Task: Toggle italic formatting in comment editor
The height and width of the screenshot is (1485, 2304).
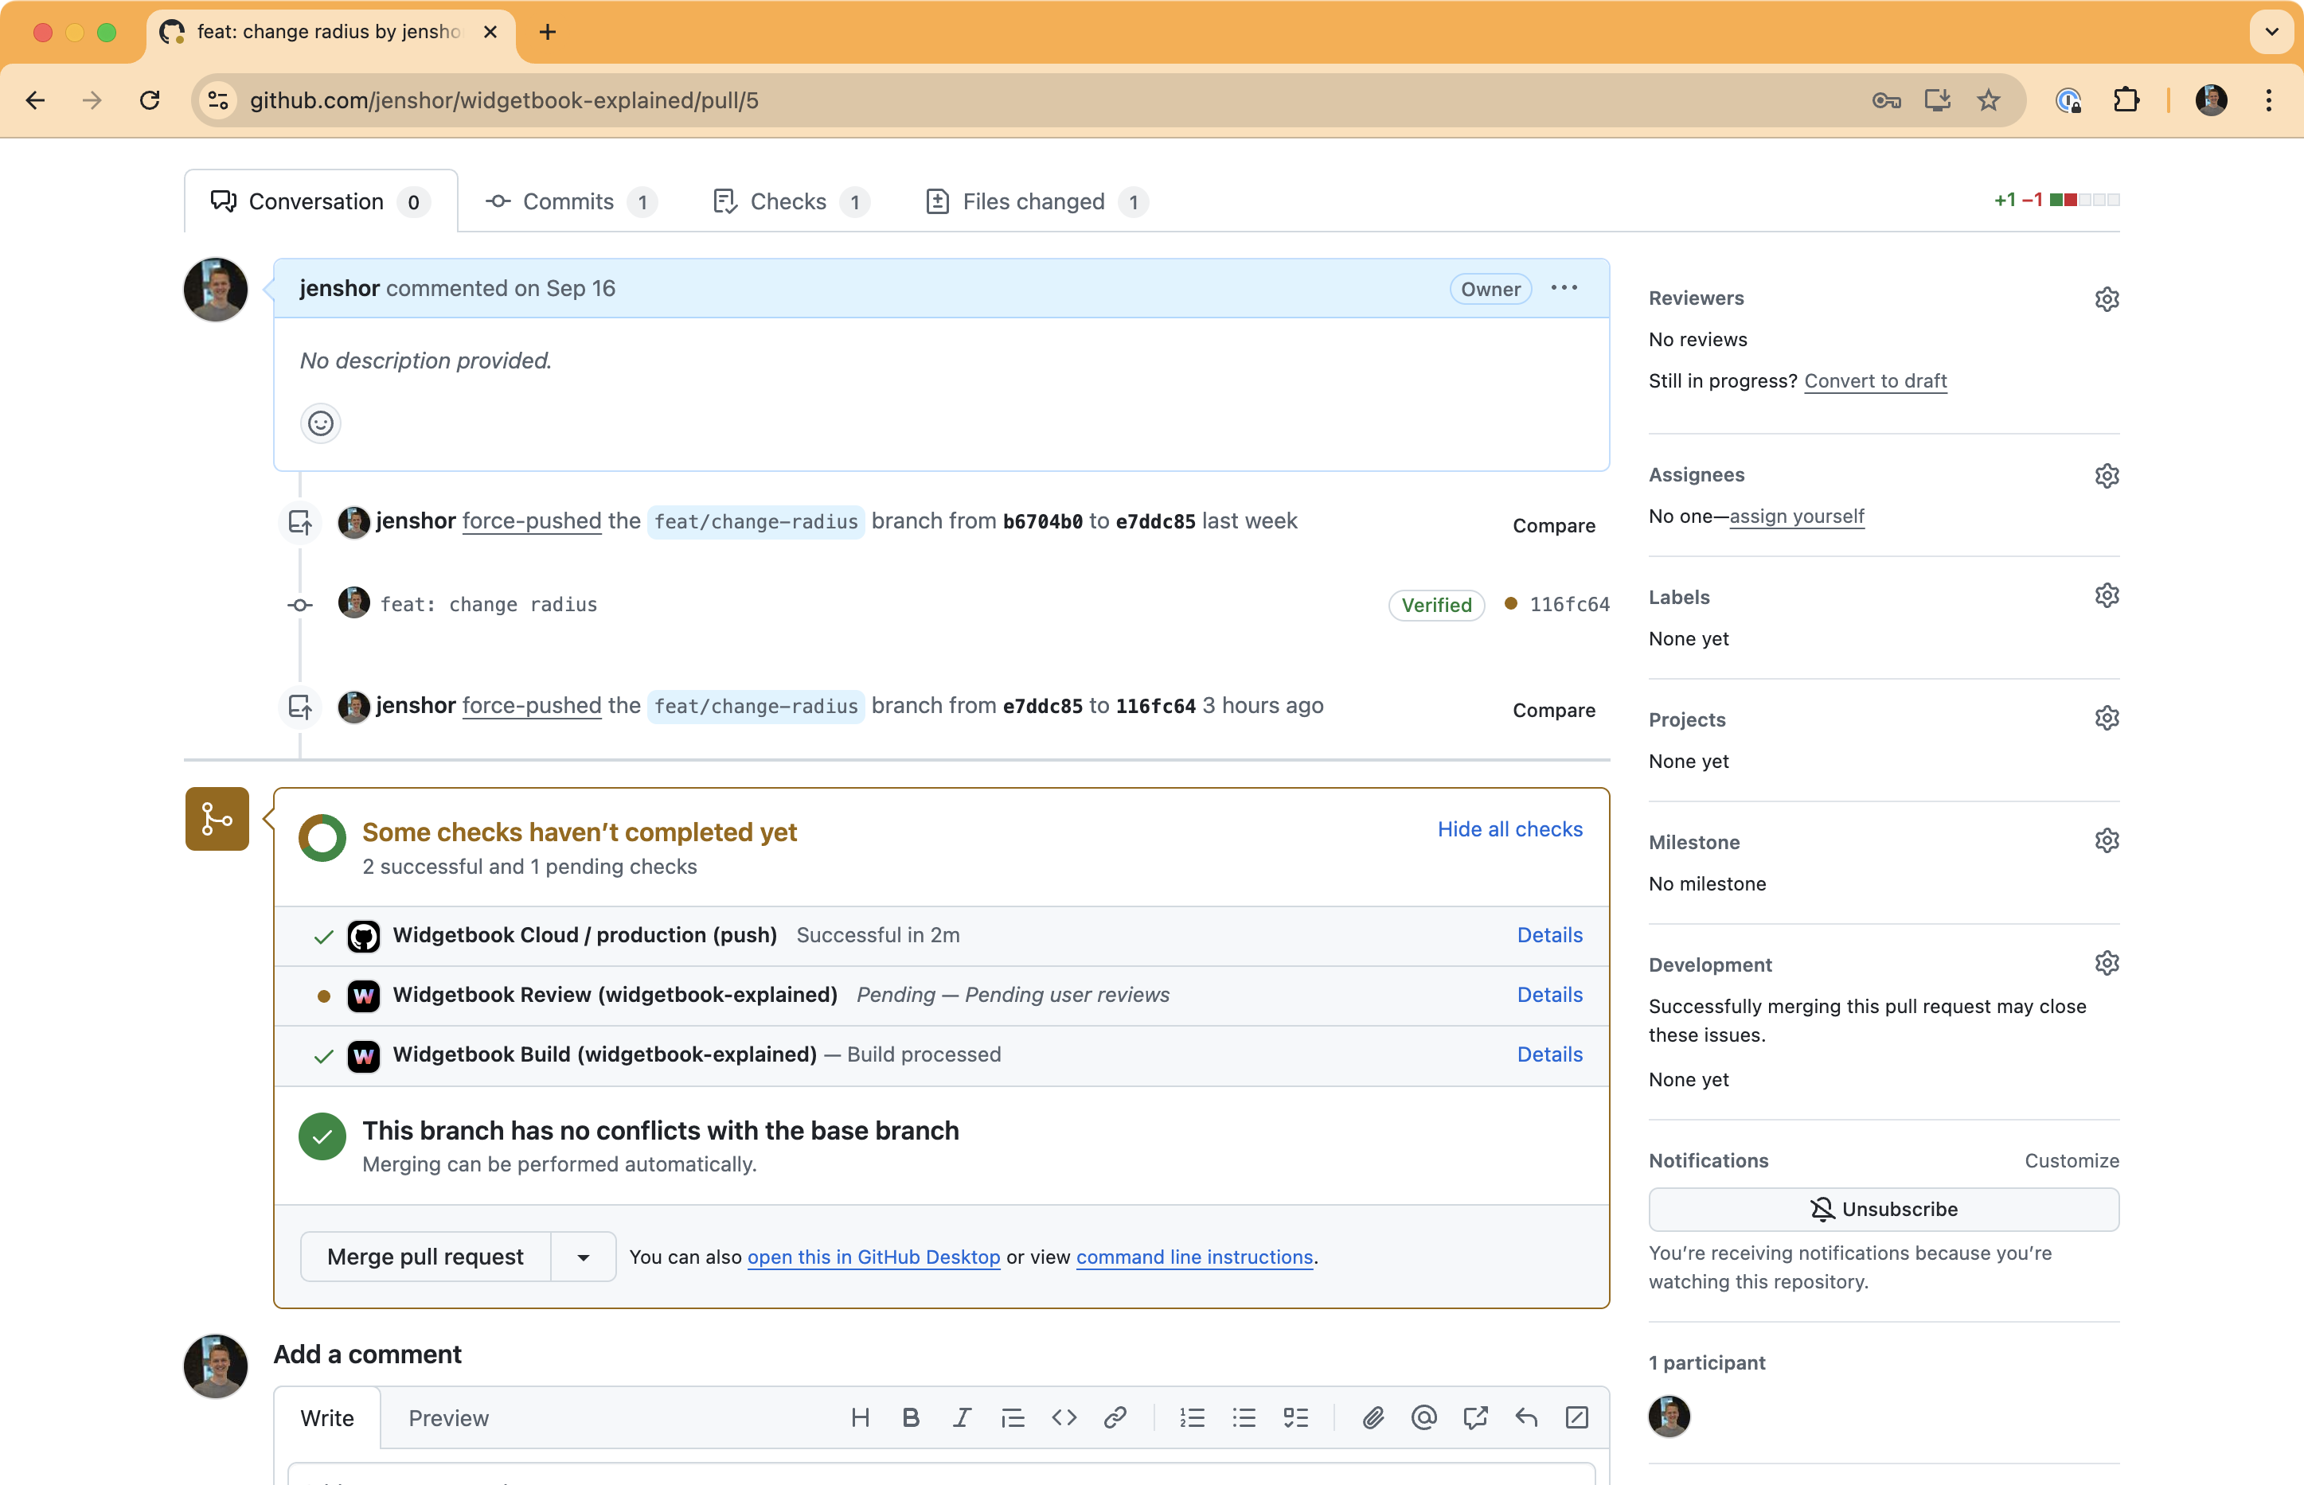Action: tap(962, 1417)
